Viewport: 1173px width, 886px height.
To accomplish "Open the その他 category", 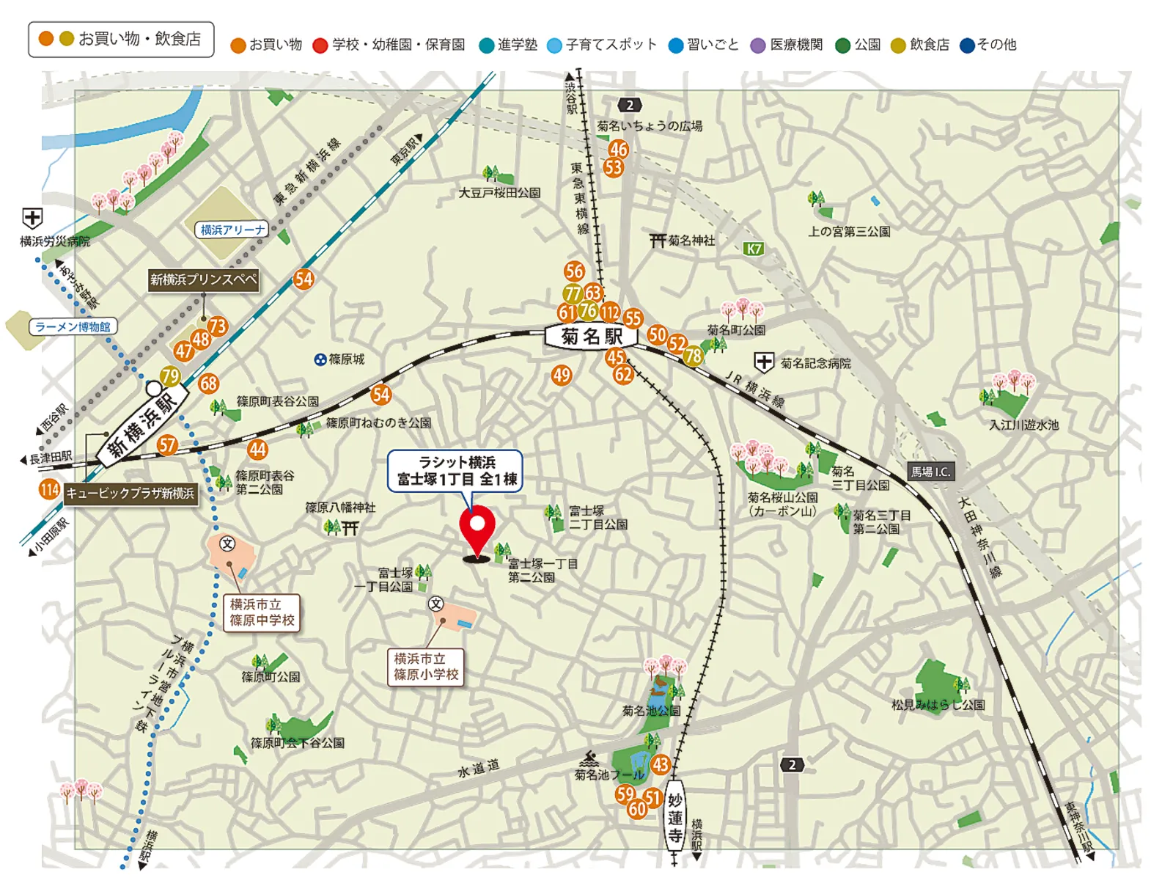I will (988, 45).
